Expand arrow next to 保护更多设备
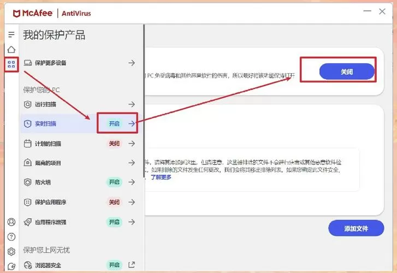The height and width of the screenshot is (273, 397). [132, 63]
